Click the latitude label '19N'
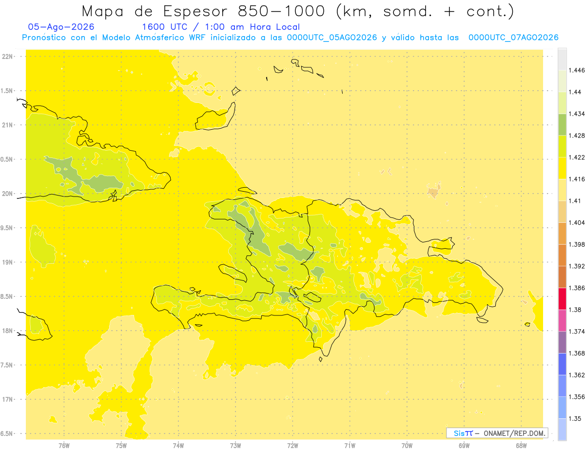 point(7,262)
